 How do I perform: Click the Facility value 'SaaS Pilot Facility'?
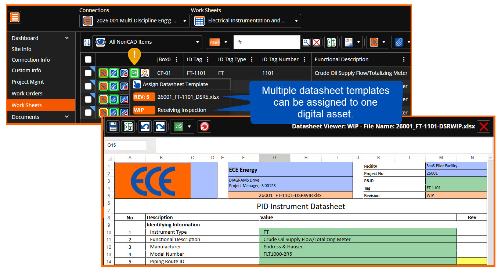[x=456, y=166]
